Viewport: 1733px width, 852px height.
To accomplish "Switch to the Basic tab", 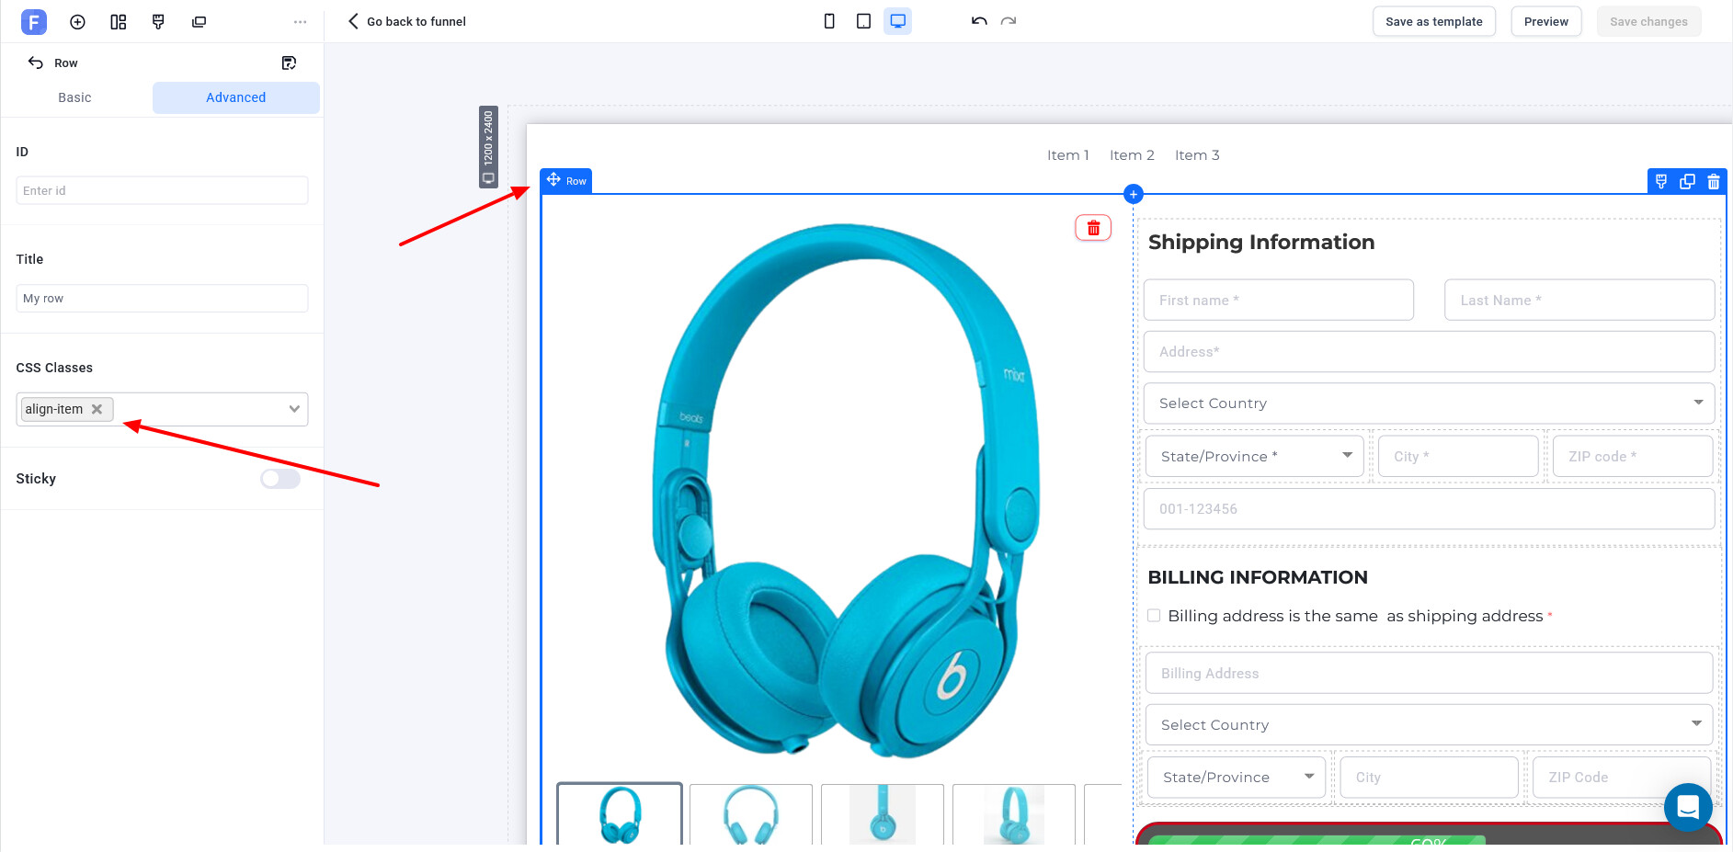I will 74,97.
